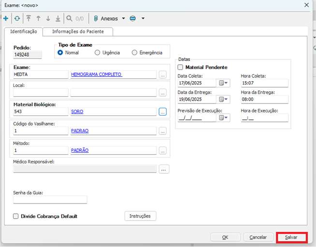Go to last record arrow icon

pos(57,18)
